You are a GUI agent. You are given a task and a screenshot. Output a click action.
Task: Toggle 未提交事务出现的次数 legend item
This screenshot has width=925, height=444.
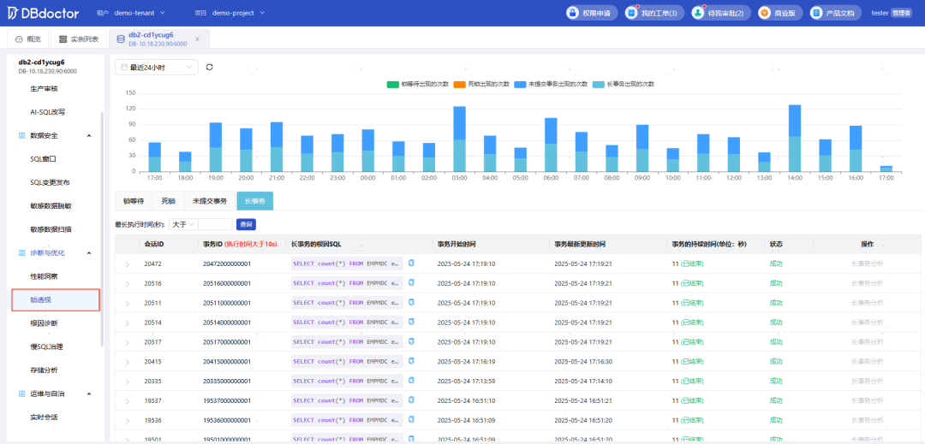pyautogui.click(x=551, y=84)
